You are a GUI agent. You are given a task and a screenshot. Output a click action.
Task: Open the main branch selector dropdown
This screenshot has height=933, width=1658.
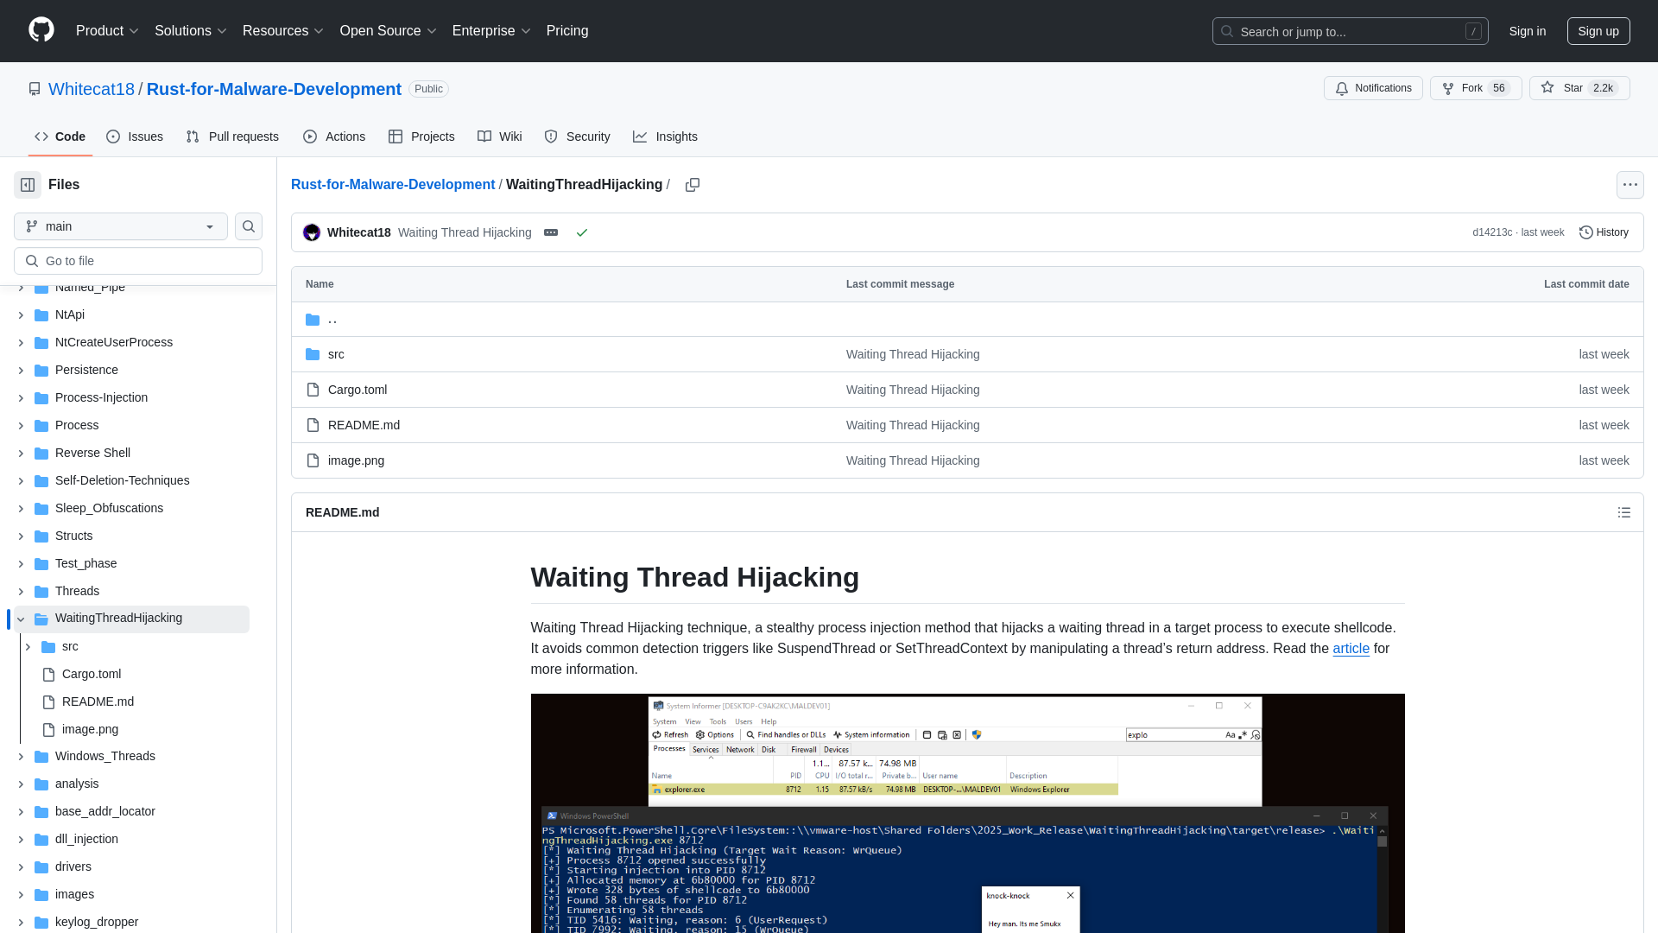tap(121, 226)
